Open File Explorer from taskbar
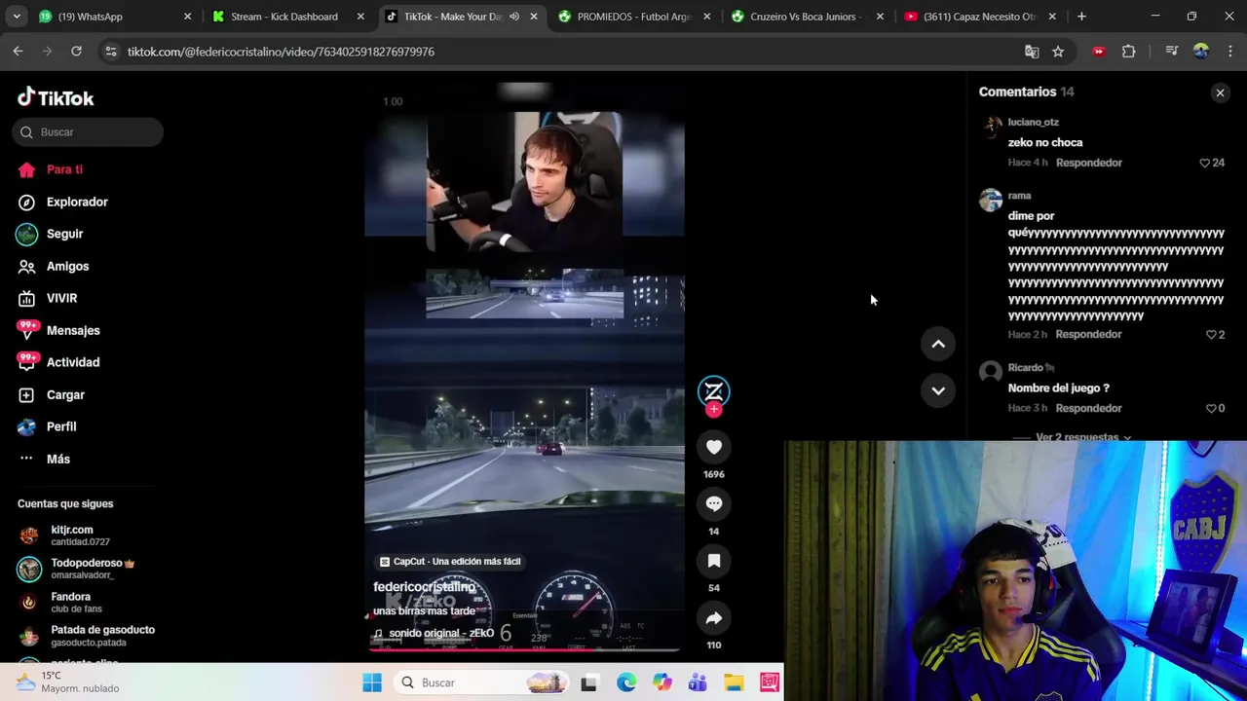 coord(734,683)
